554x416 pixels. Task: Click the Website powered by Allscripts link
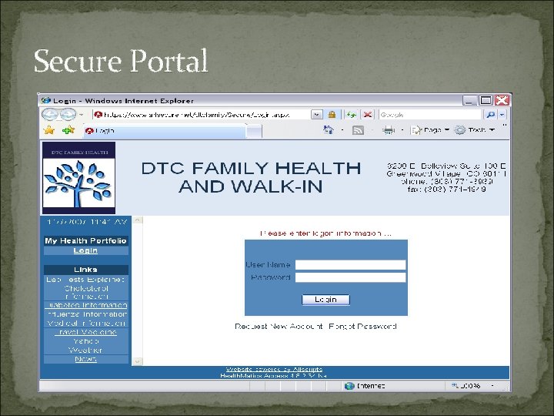coord(274,369)
